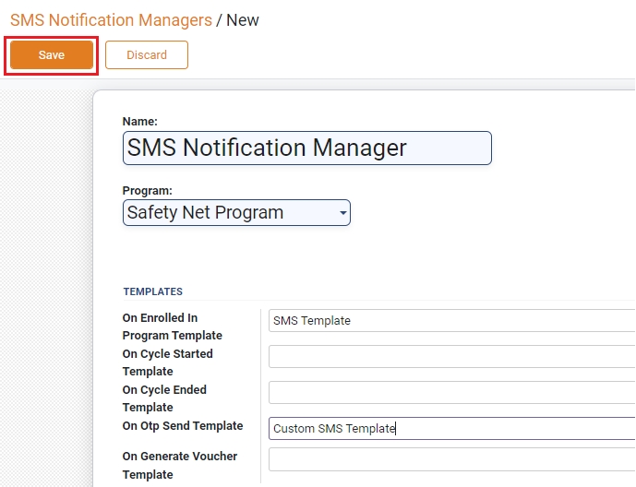This screenshot has height=487, width=636.
Task: Discard the new record changes
Action: (x=147, y=55)
